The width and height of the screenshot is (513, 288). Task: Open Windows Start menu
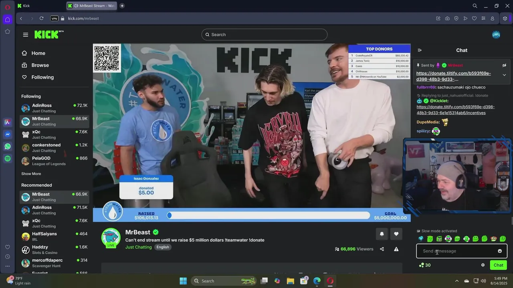click(x=183, y=281)
